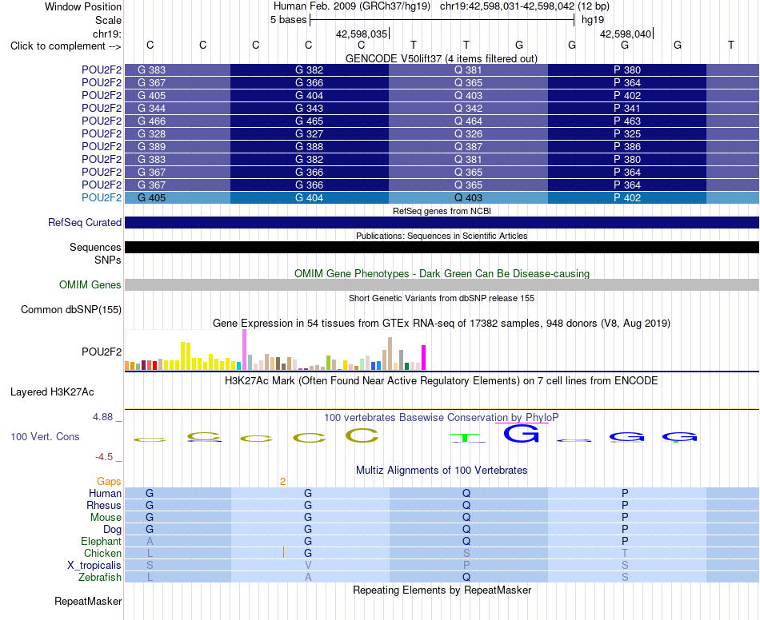Click the Scale label
The height and width of the screenshot is (620, 760).
tap(108, 20)
